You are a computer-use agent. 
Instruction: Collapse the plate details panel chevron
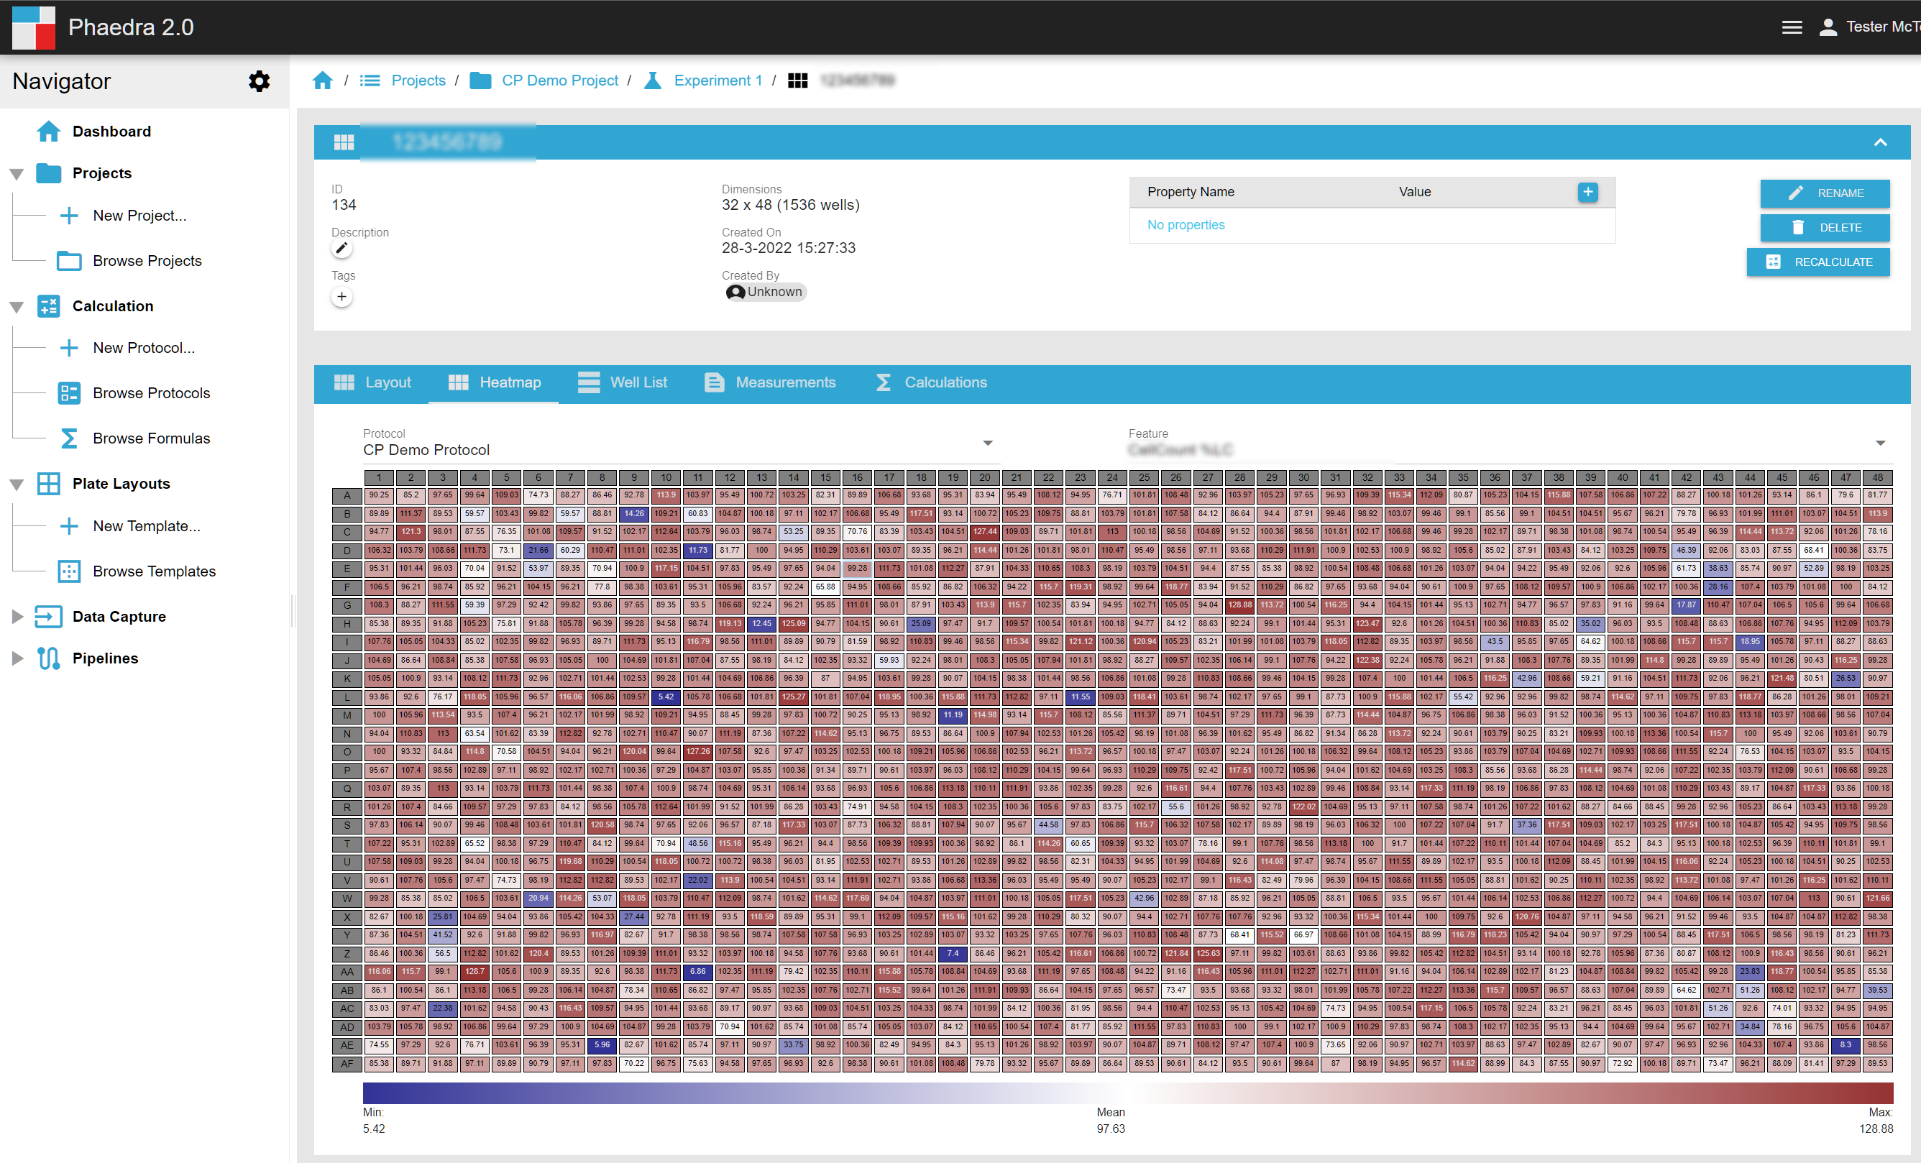(1880, 142)
